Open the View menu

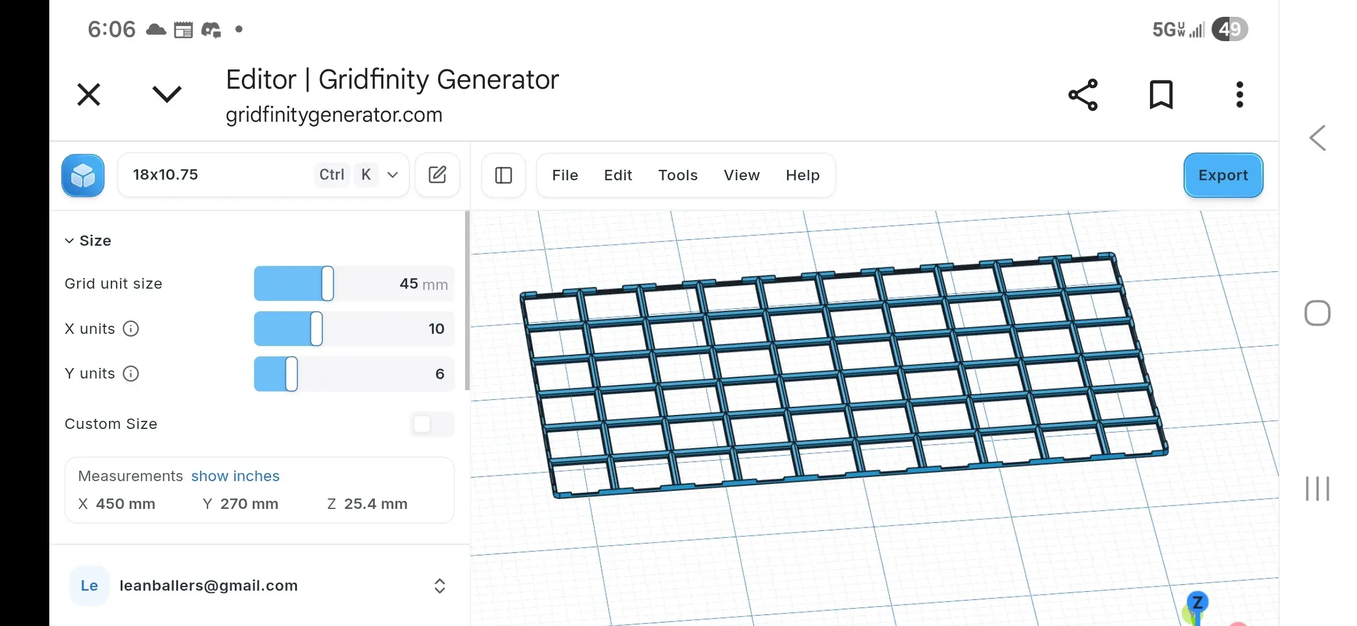742,175
